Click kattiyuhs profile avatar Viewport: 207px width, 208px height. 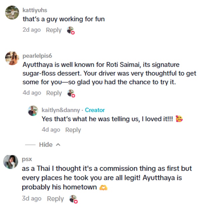point(12,13)
